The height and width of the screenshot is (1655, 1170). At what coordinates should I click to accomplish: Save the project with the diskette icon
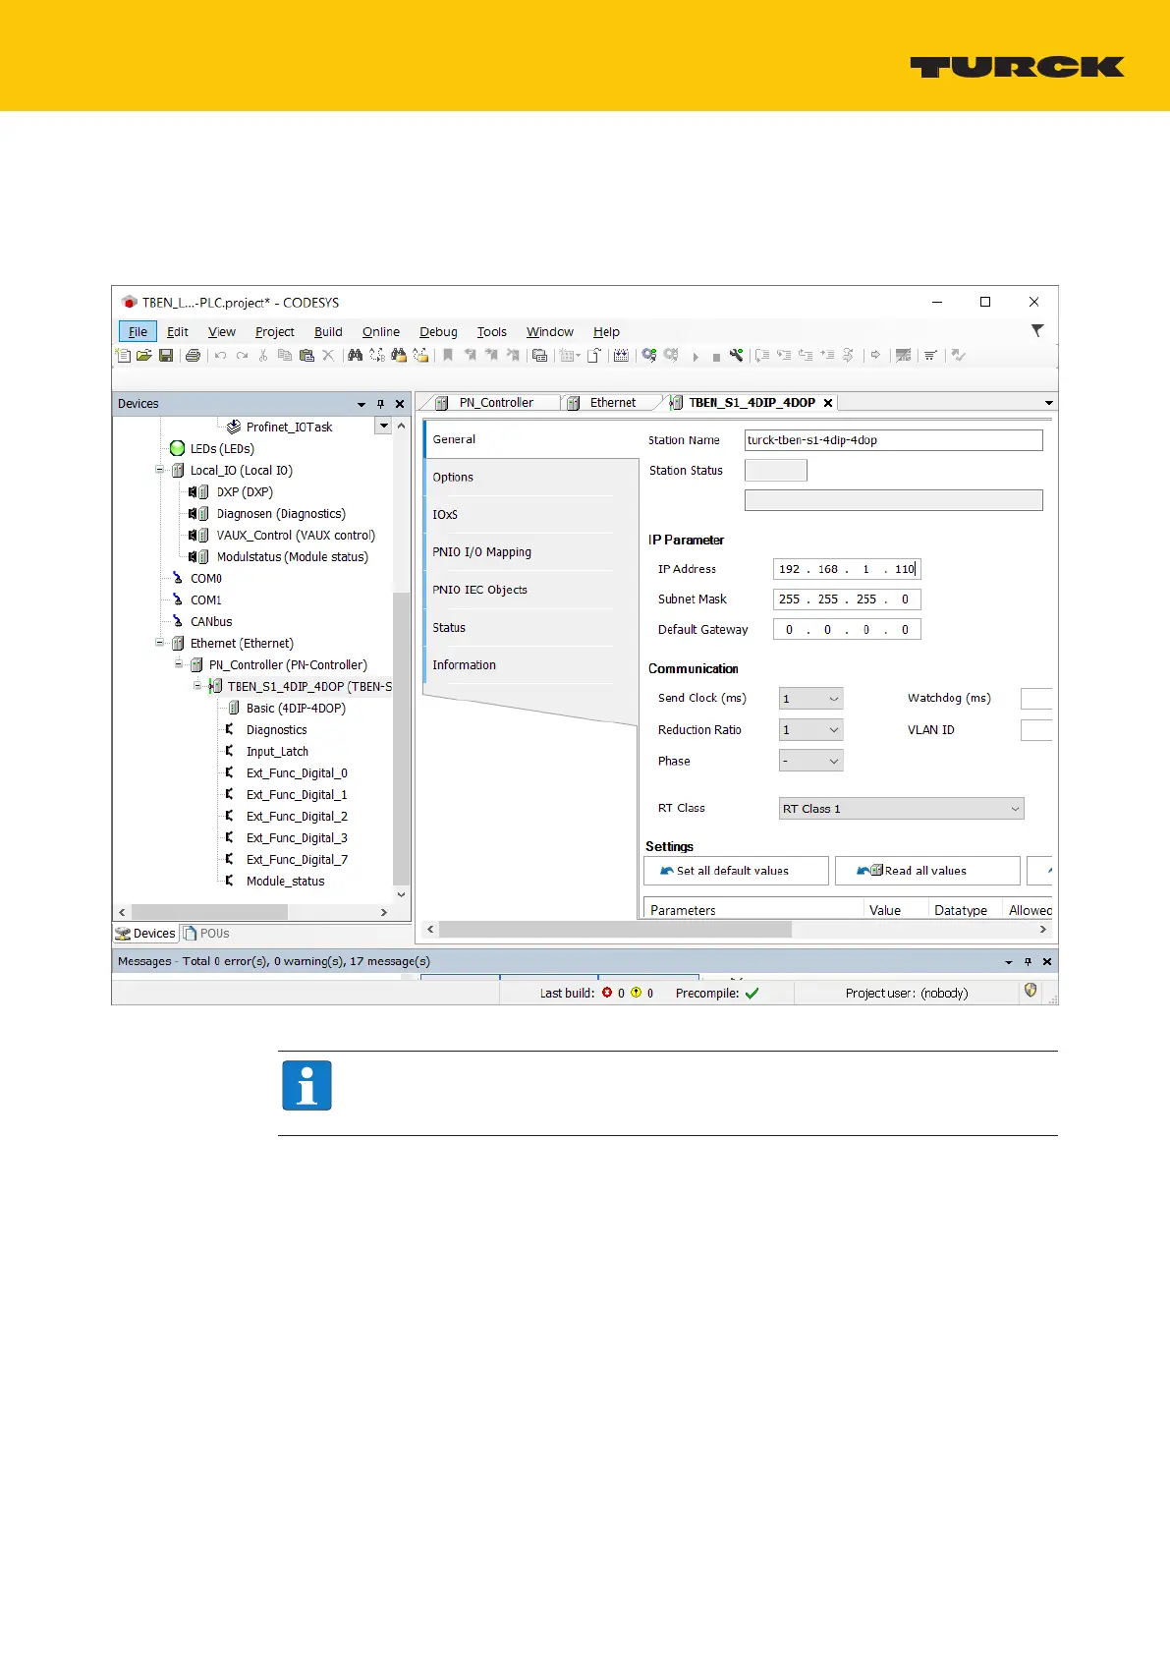(166, 356)
